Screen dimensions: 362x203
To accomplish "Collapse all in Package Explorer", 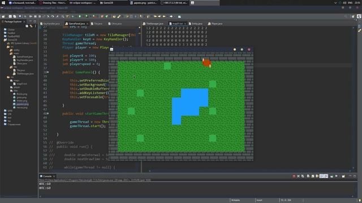I will point(27,26).
